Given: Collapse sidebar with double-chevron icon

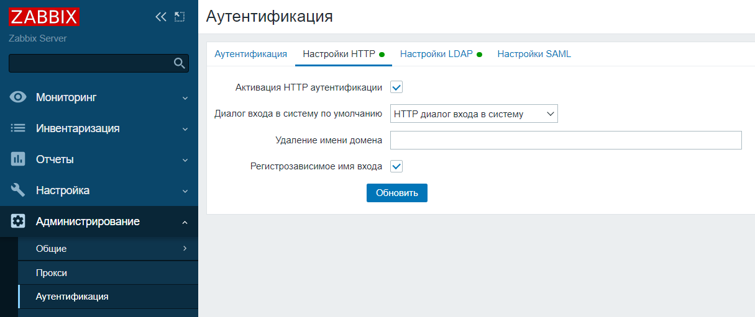Looking at the screenshot, I should pyautogui.click(x=161, y=17).
